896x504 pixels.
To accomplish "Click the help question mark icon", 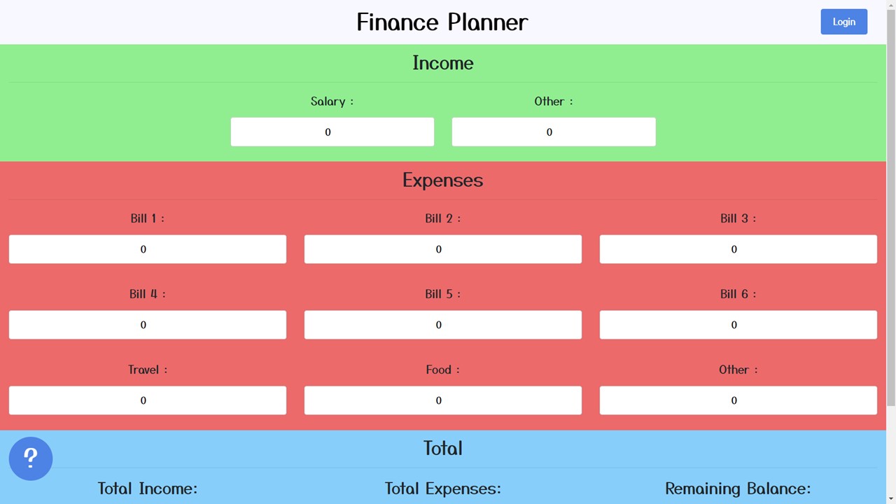I will coord(31,458).
